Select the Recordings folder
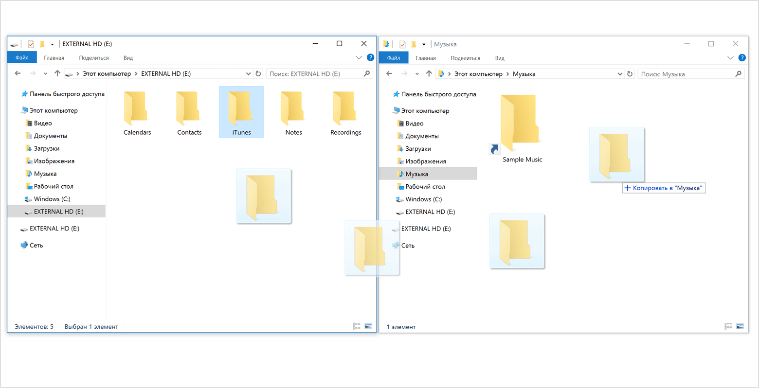The image size is (759, 388). [345, 107]
